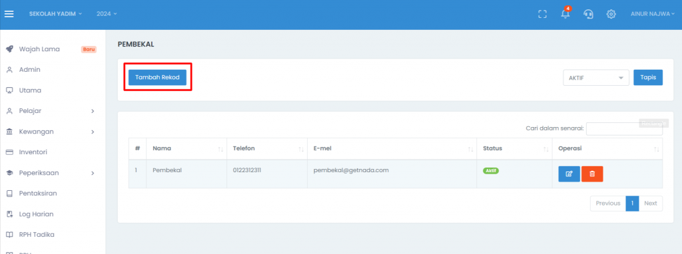Viewport: 682px width, 254px height.
Task: Go to Previous page
Action: pos(607,203)
